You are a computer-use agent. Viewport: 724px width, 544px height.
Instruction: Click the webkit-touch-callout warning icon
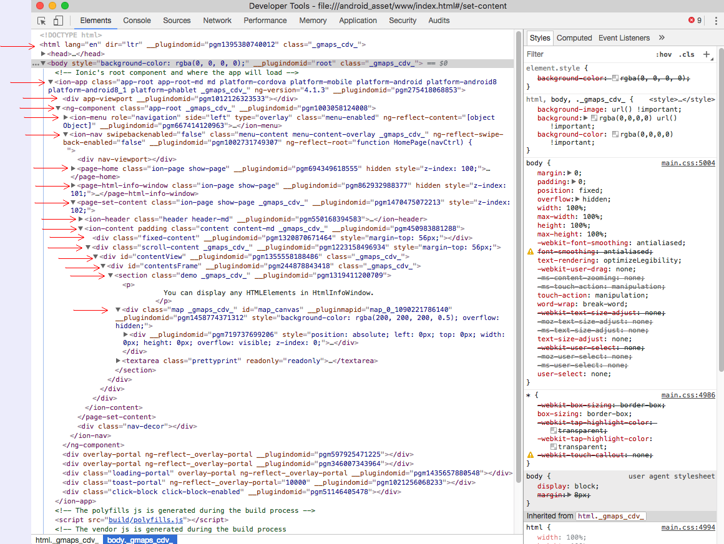point(530,455)
